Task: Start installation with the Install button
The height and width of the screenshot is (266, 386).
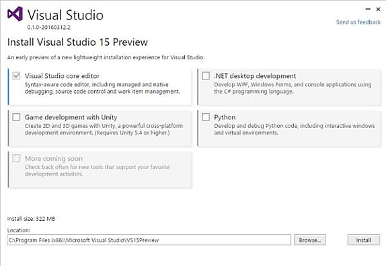Action: tap(364, 240)
